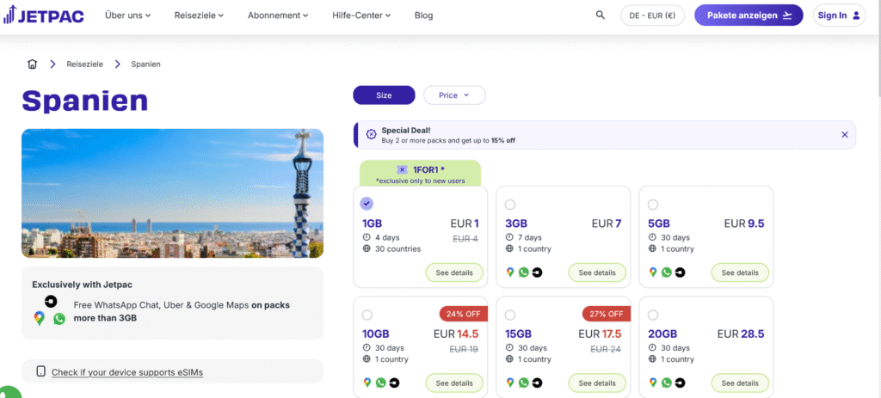The height and width of the screenshot is (398, 881).
Task: Click Google Maps icon on 5GB card
Action: [x=652, y=272]
